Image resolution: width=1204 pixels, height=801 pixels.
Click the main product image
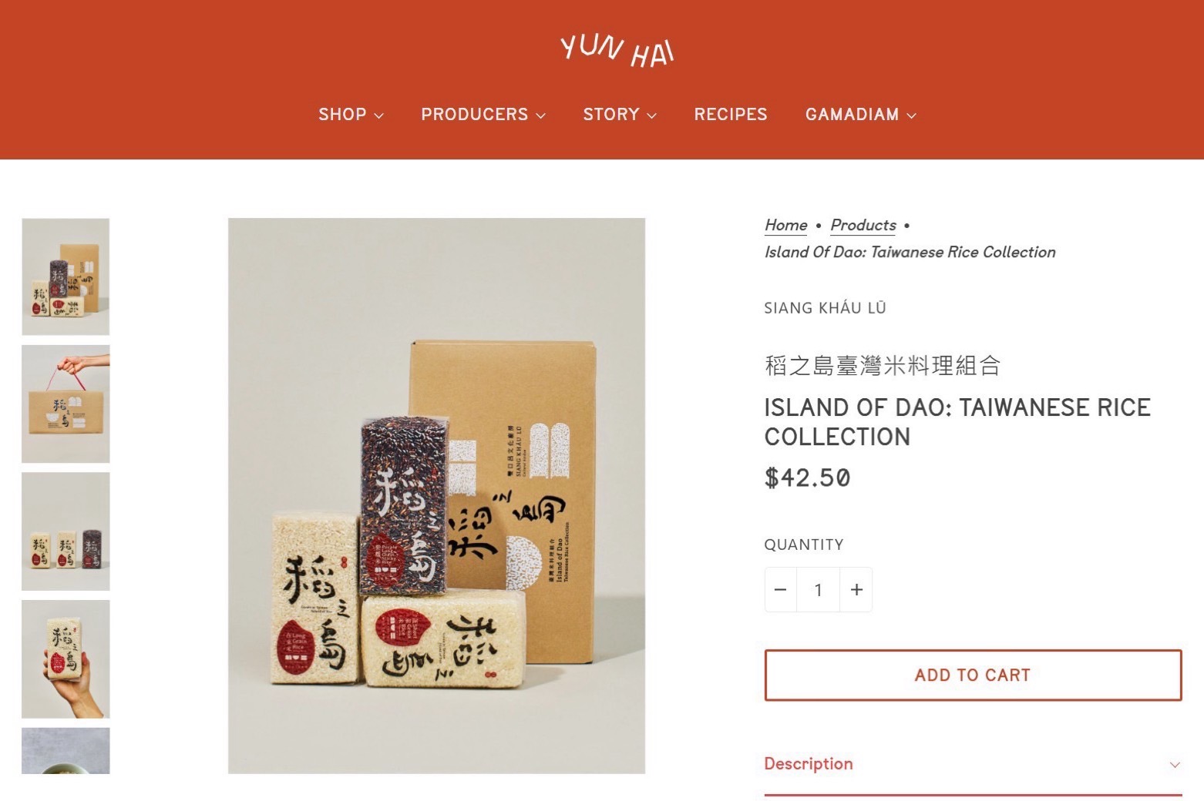[x=436, y=496]
